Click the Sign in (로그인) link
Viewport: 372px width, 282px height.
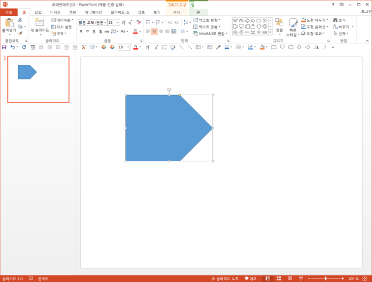click(x=366, y=11)
